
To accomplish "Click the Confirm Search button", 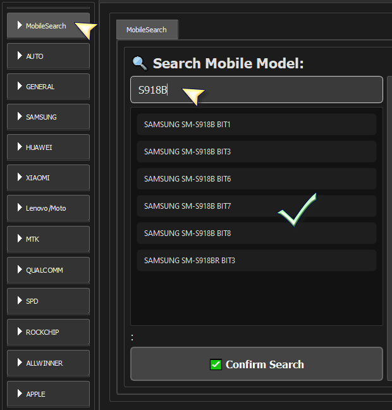I will click(257, 364).
